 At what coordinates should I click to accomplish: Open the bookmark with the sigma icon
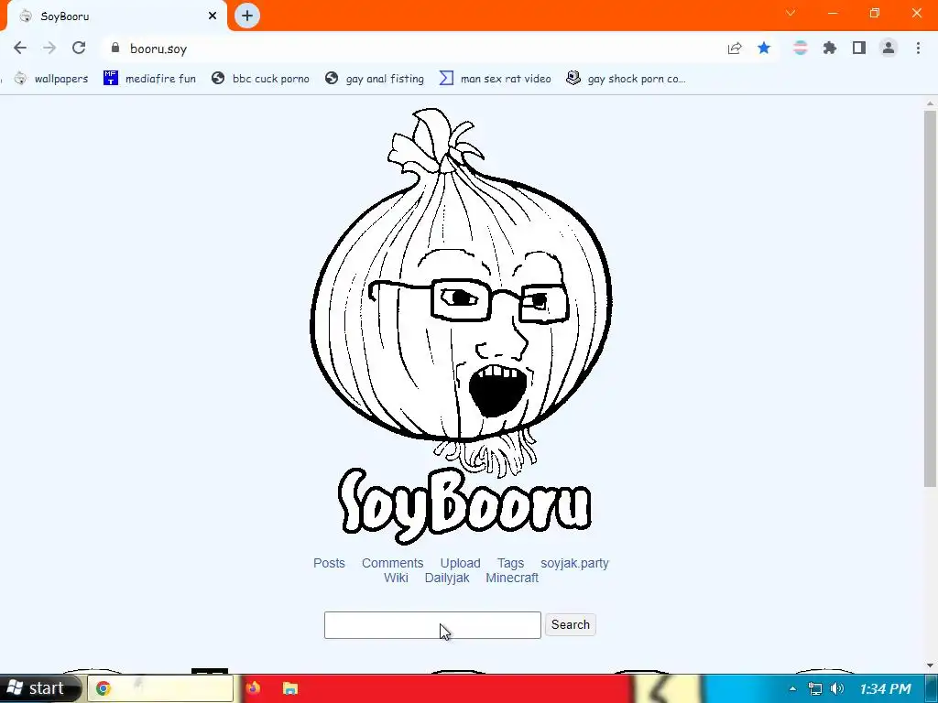[x=495, y=79]
